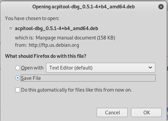
Task: Click What should Firefox do heading
Action: (x=46, y=56)
